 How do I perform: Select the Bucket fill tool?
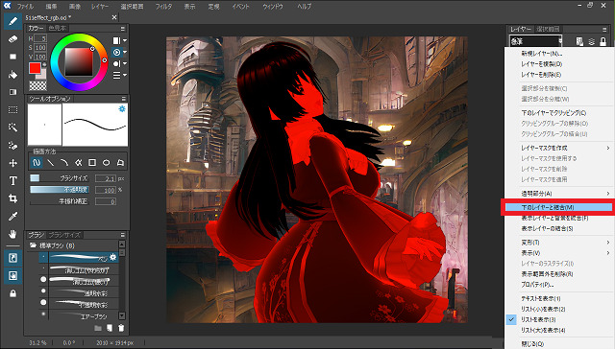click(x=12, y=75)
